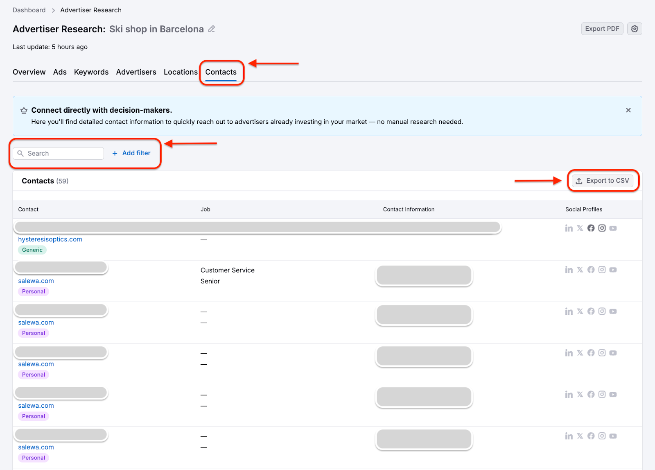Viewport: 655px width, 470px height.
Task: Click the search magnifying glass icon
Action: point(21,153)
